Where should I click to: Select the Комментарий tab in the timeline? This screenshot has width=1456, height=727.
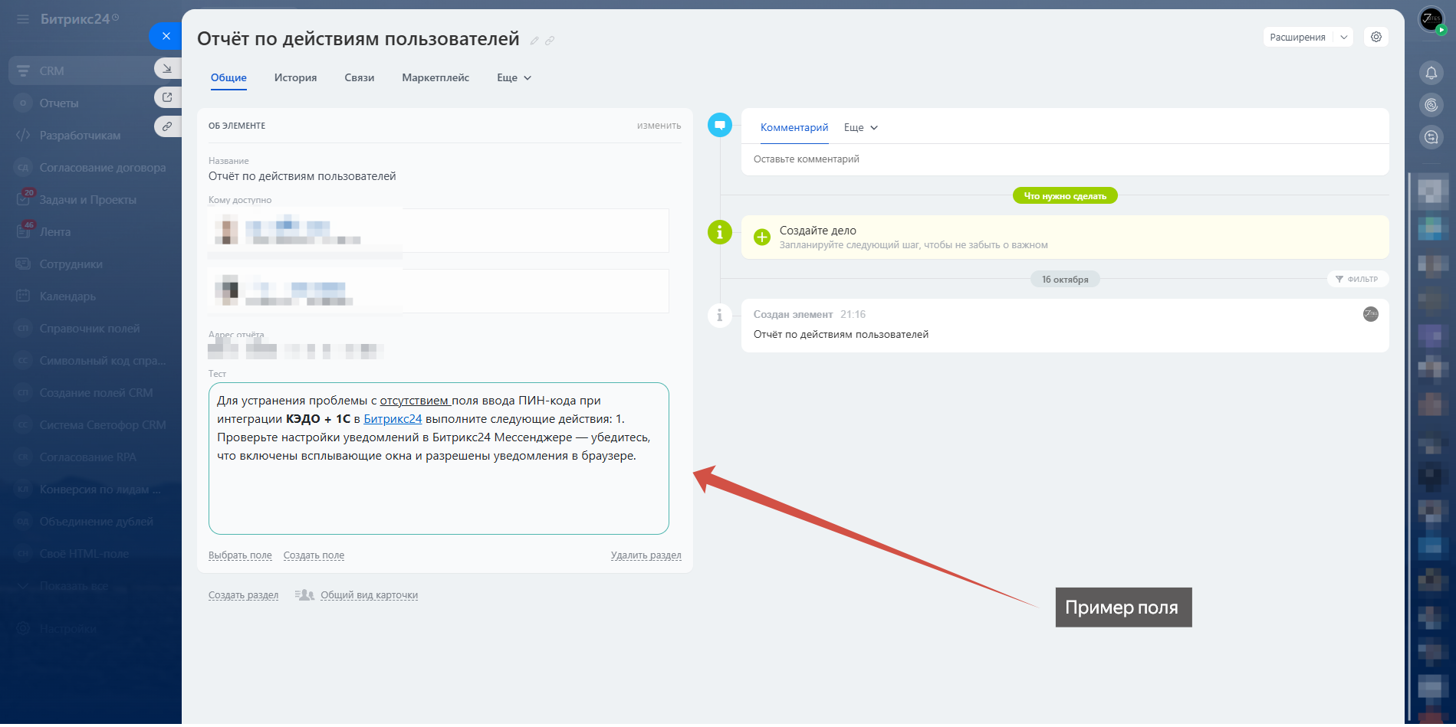(x=794, y=128)
